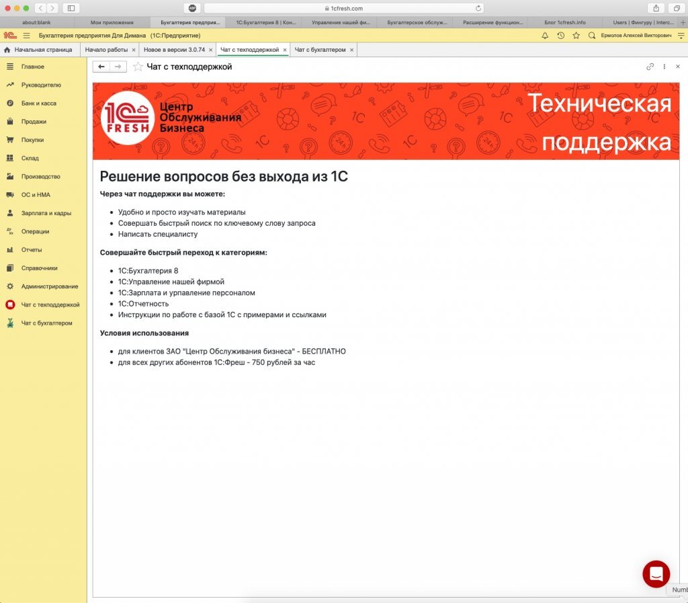Click the ОС и НМА truck icon
688x603 pixels.
point(10,195)
